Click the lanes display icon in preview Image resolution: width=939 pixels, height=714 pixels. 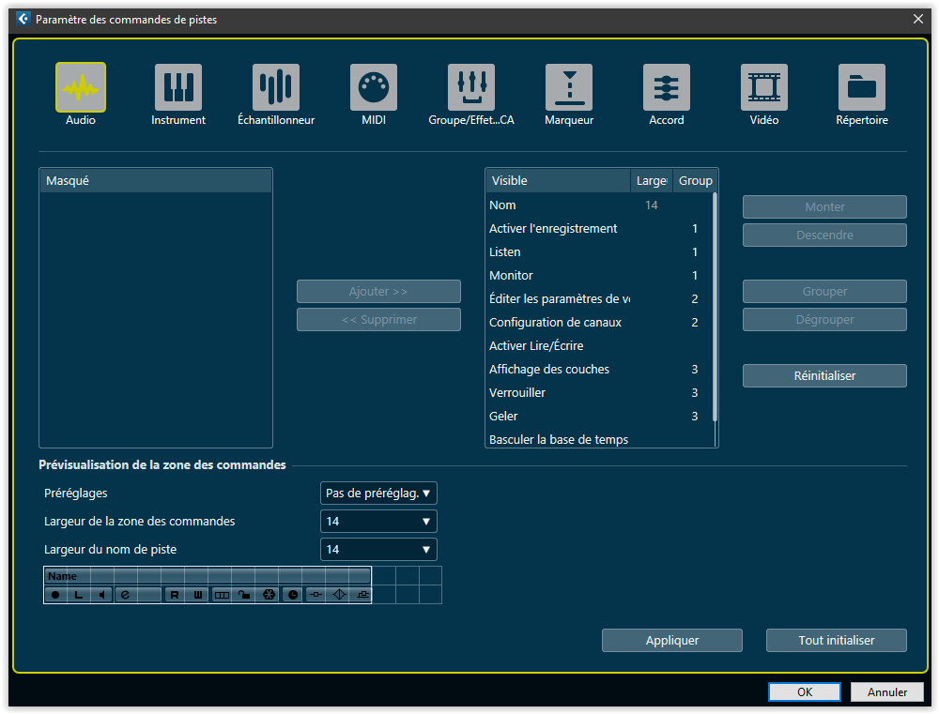tap(222, 594)
